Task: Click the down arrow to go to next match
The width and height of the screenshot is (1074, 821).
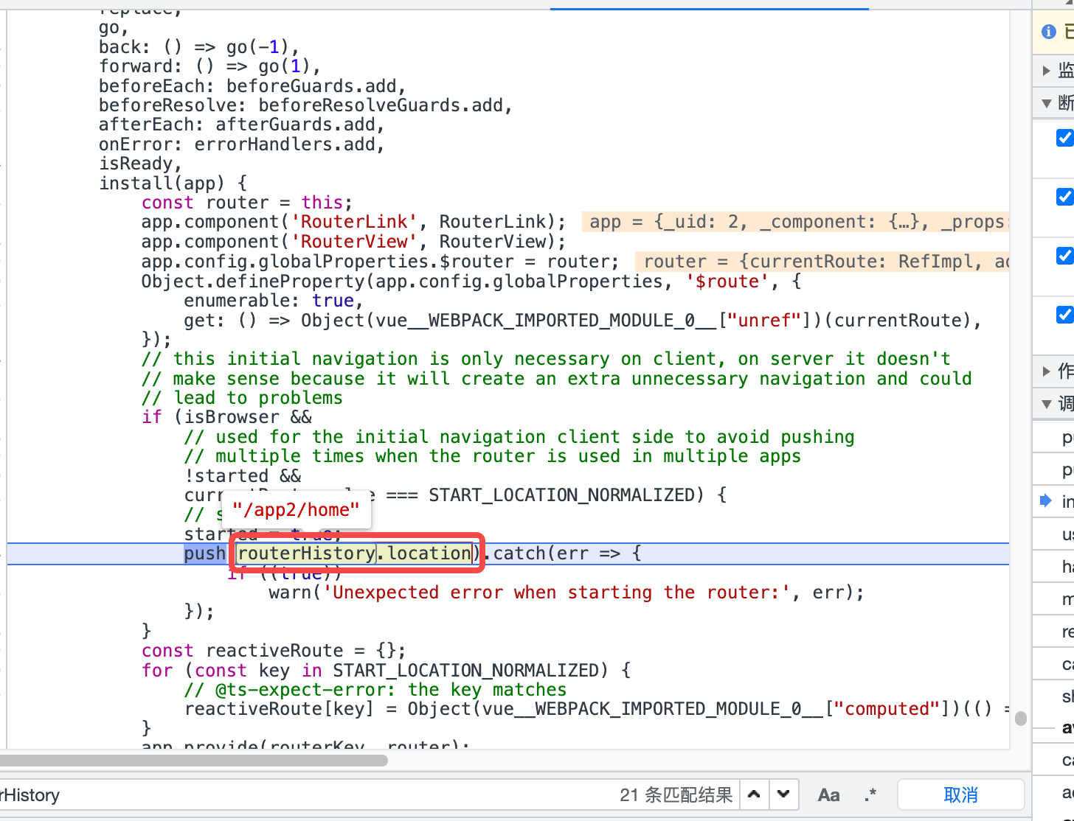Action: [x=783, y=794]
